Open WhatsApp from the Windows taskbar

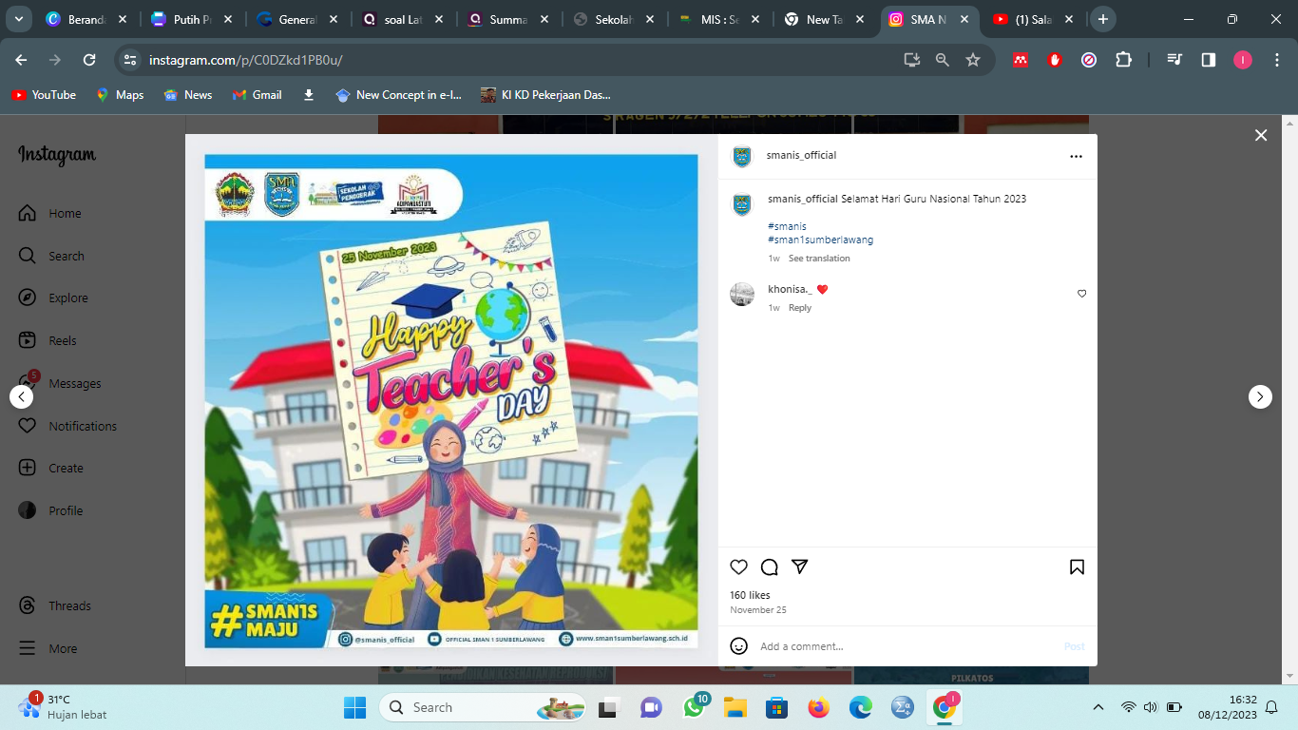[695, 708]
